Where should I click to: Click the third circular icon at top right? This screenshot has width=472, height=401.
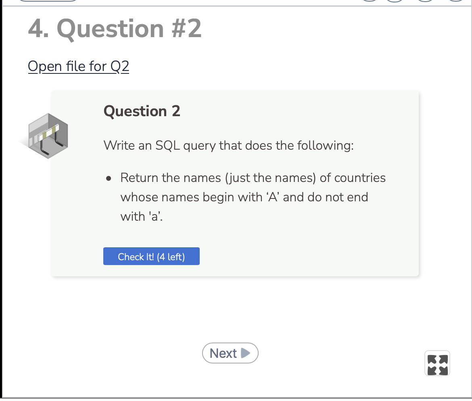(424, 2)
